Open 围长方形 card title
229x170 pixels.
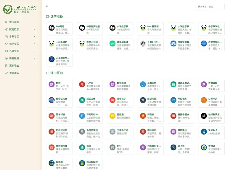[152, 130]
